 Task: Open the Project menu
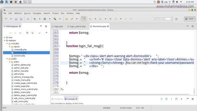tap(55, 13)
